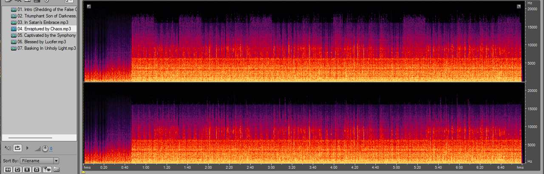
Task: Select 04. Enraptured by Chaos.mp3
Action: [x=44, y=29]
